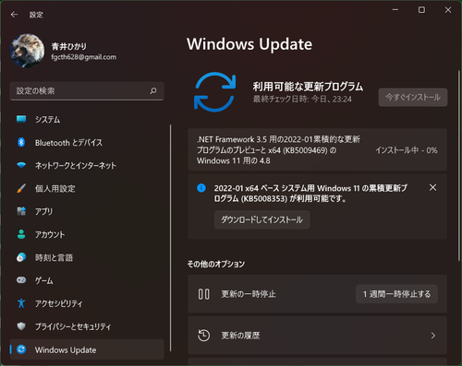Click the KB5009469 .NET Framework update entry
The height and width of the screenshot is (366, 462).
tap(317, 149)
